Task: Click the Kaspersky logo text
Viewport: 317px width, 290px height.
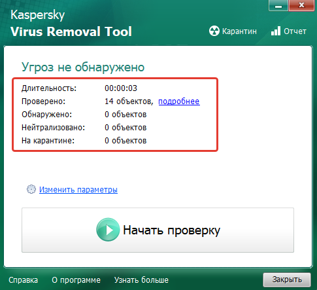Action: [x=37, y=15]
